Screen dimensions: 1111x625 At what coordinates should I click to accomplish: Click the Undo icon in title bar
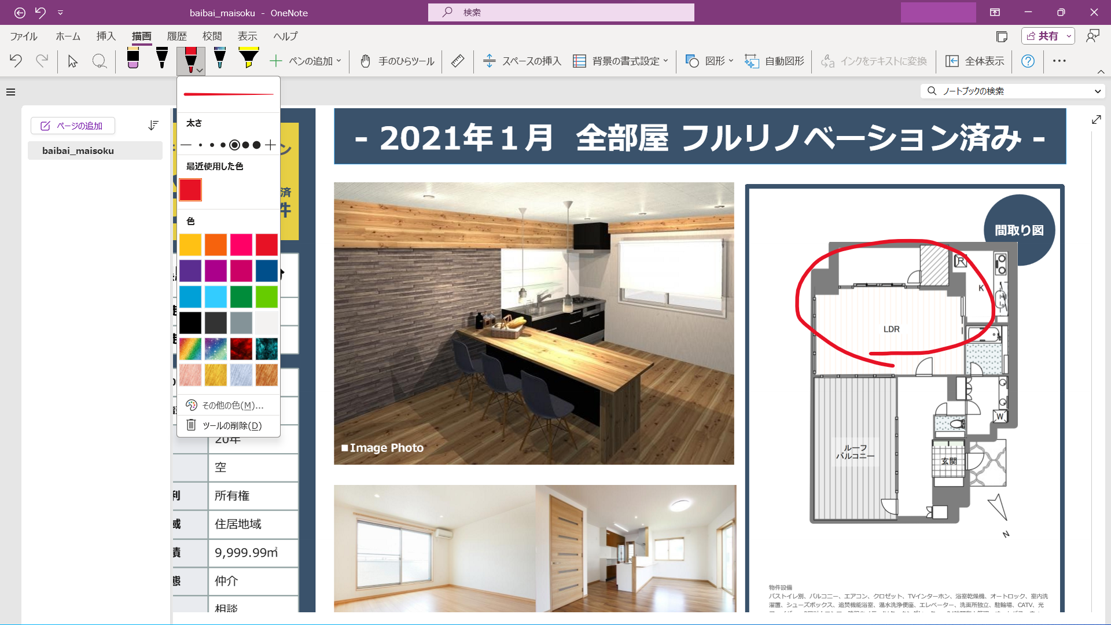pos(40,12)
